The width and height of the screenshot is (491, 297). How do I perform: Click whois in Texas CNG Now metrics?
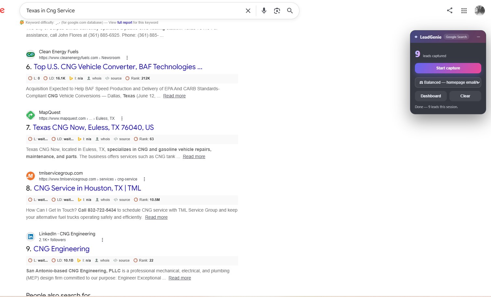tap(103, 139)
